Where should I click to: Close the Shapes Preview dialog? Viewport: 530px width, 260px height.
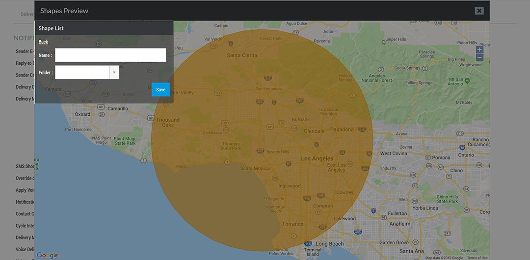pyautogui.click(x=479, y=11)
